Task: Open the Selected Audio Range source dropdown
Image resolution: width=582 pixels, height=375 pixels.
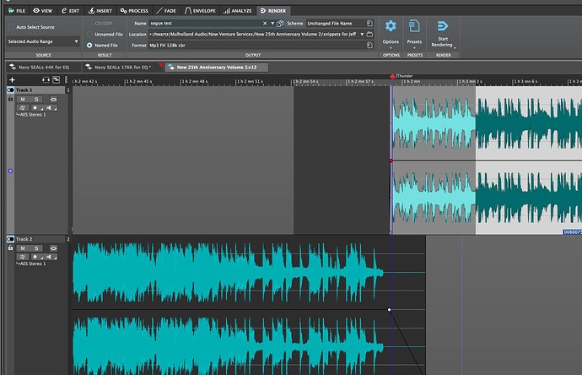Action: [42, 41]
